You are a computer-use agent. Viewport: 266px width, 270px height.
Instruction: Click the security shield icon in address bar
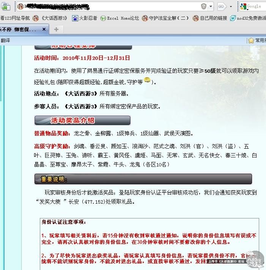click(x=204, y=6)
